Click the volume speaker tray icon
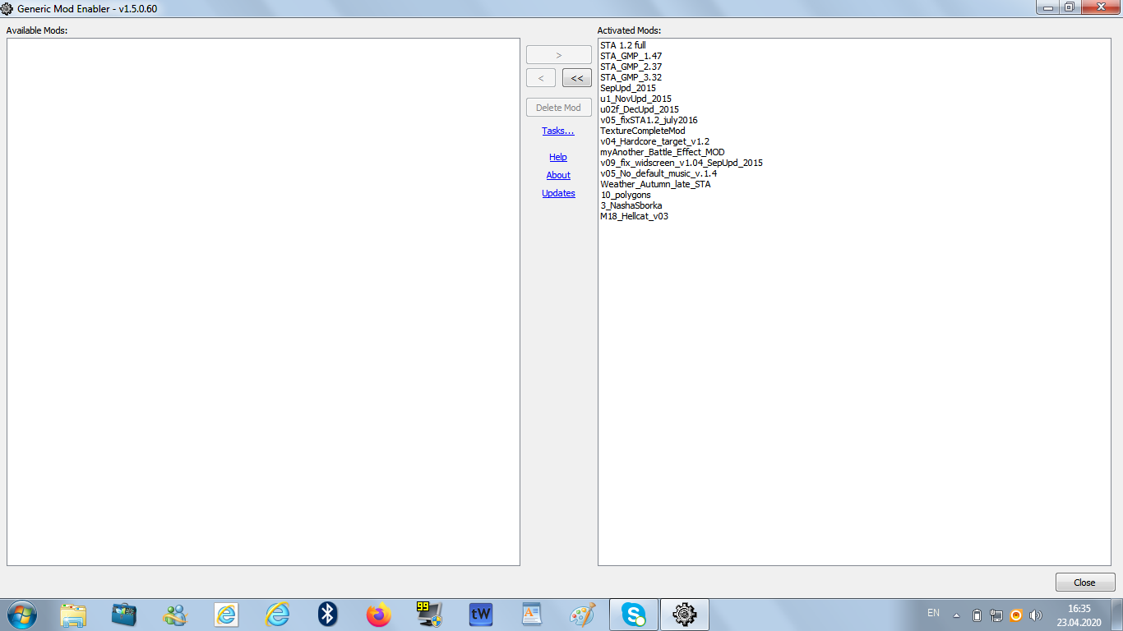The width and height of the screenshot is (1123, 631). point(1036,615)
